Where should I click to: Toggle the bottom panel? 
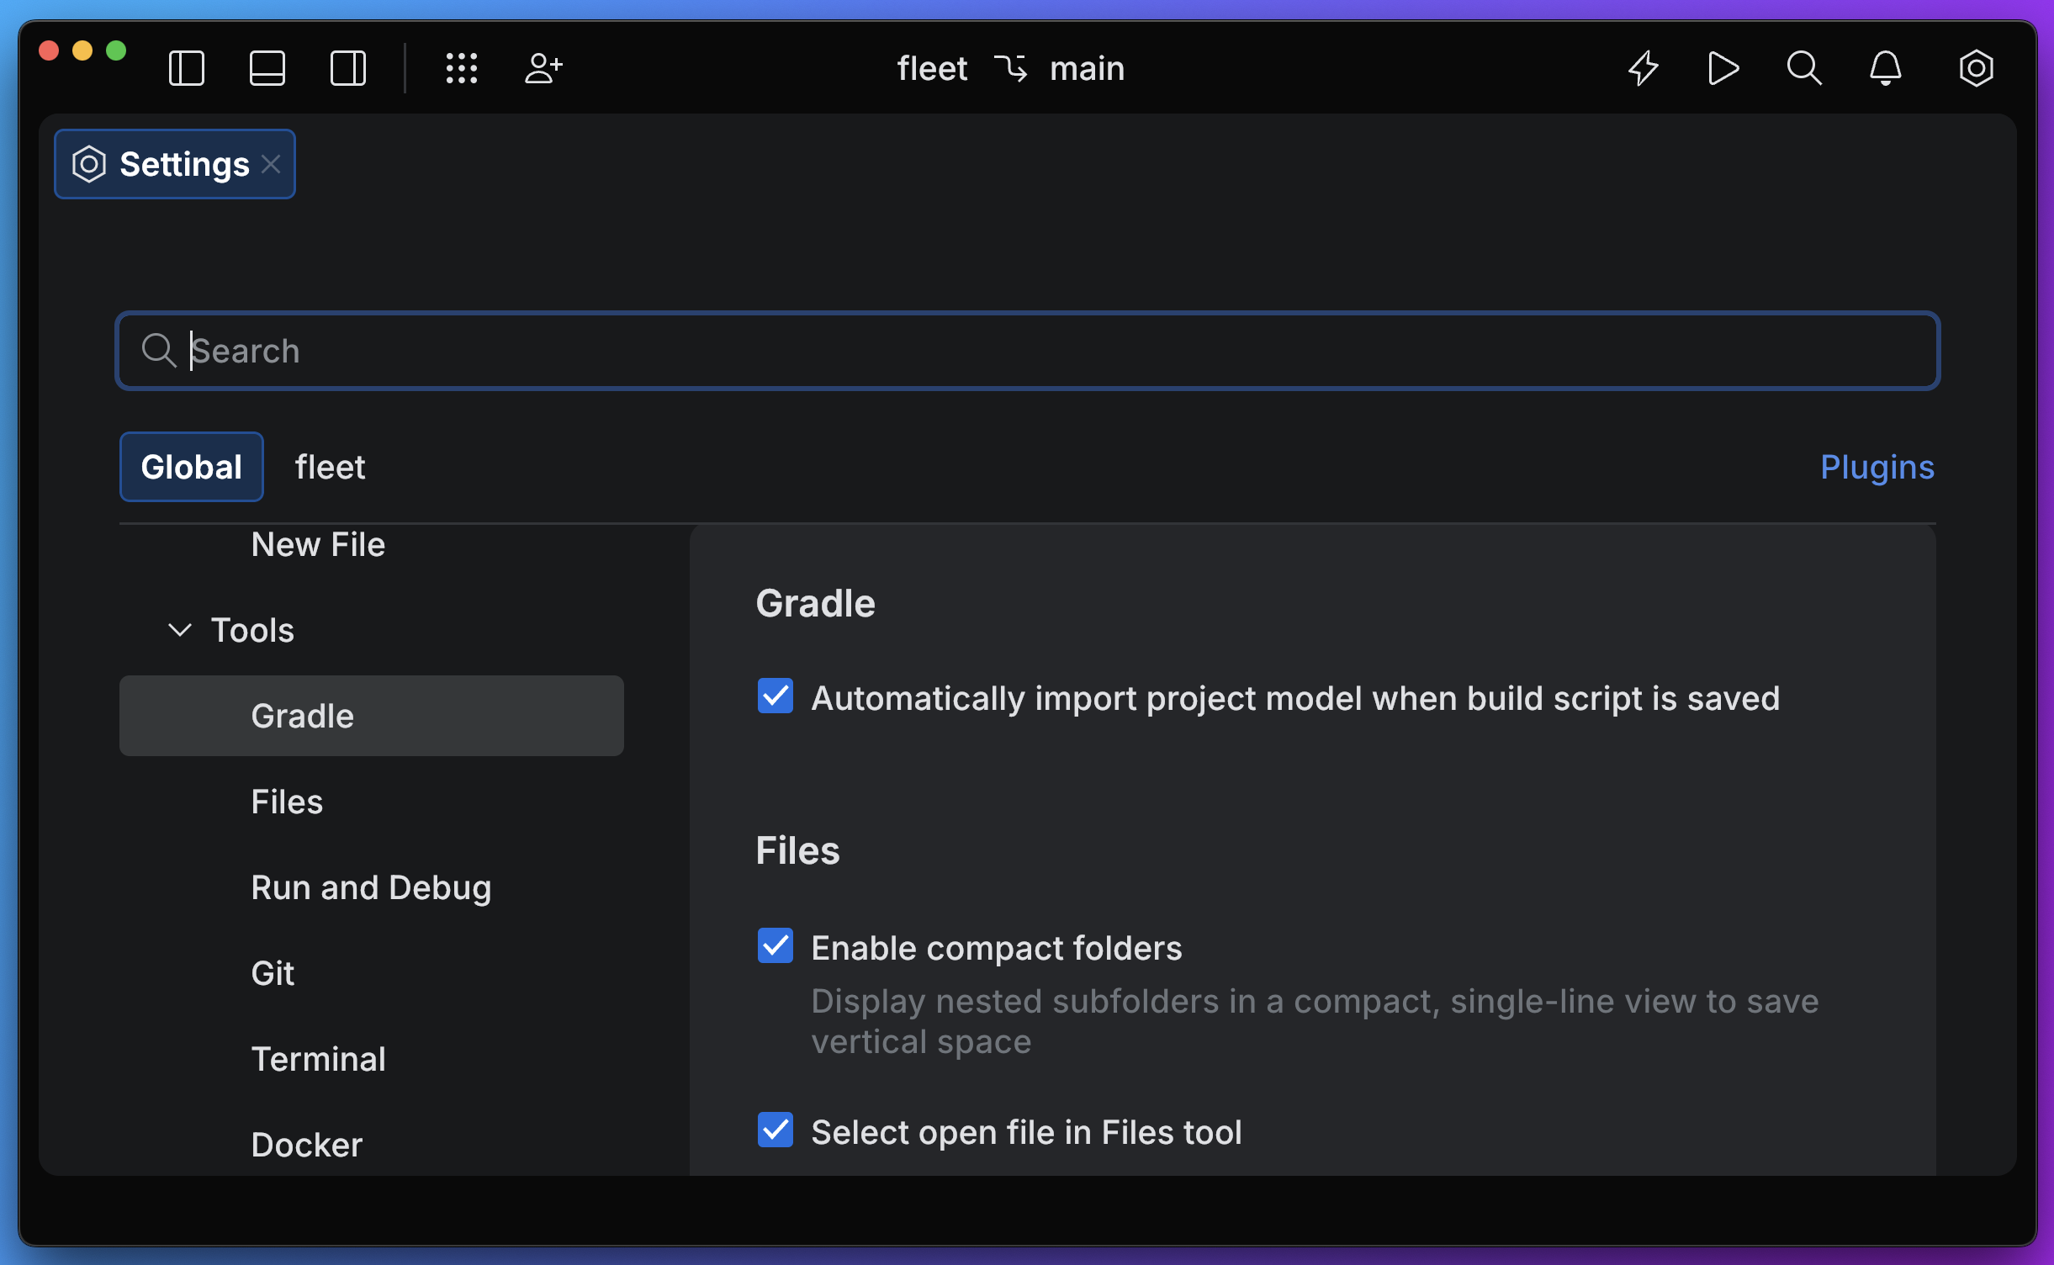267,68
